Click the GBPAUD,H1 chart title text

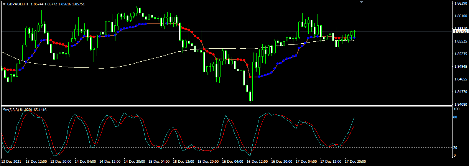point(18,3)
